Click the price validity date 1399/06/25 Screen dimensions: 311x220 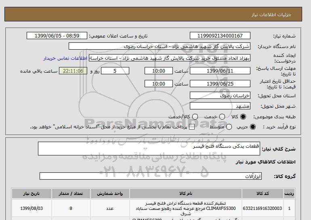tap(220, 84)
